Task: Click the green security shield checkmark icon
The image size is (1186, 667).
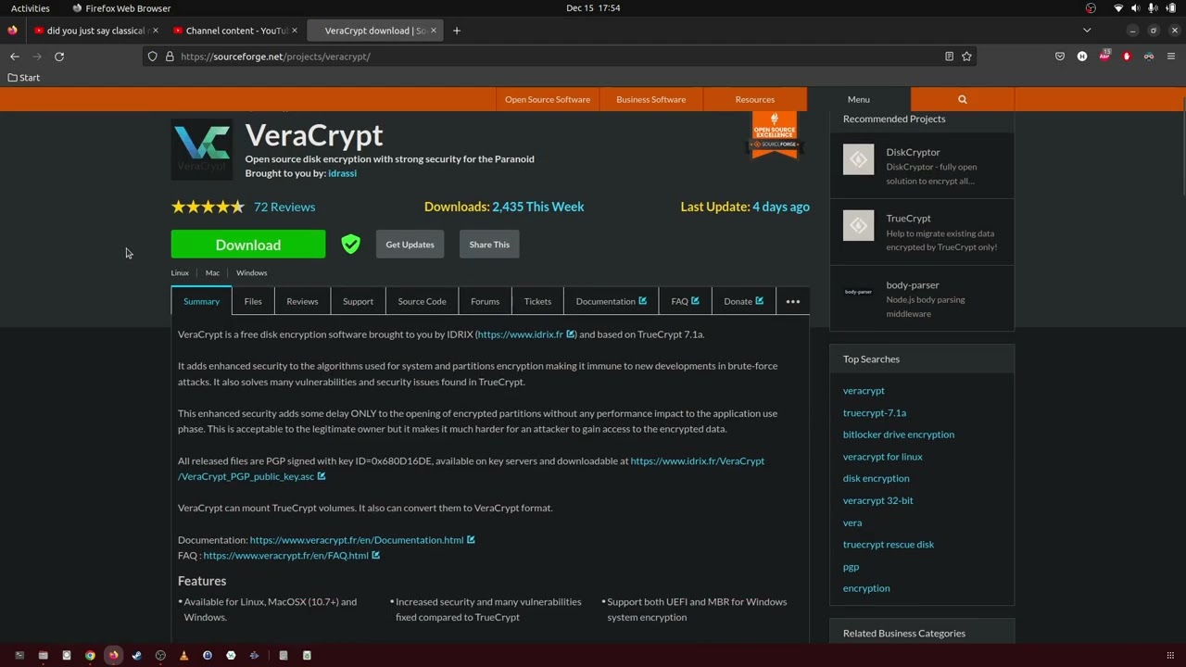Action: (350, 245)
